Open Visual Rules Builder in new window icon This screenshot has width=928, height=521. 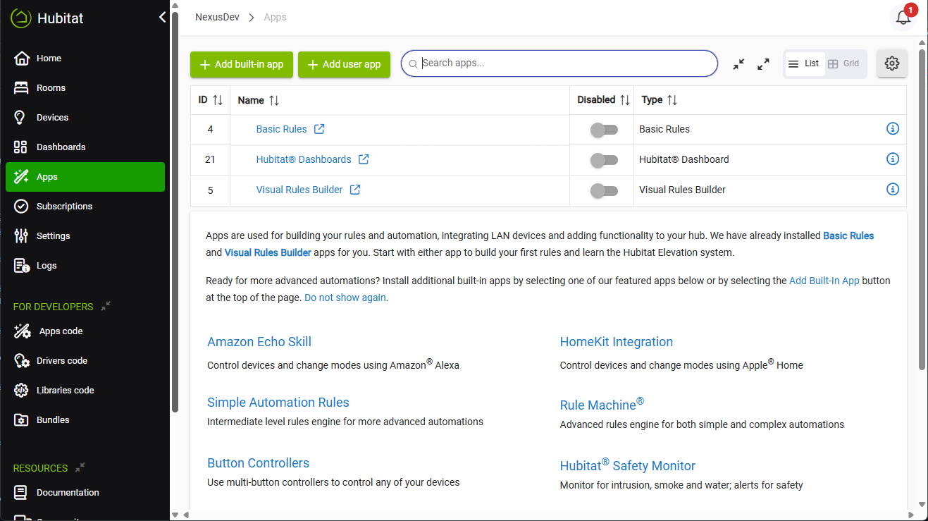pos(355,190)
